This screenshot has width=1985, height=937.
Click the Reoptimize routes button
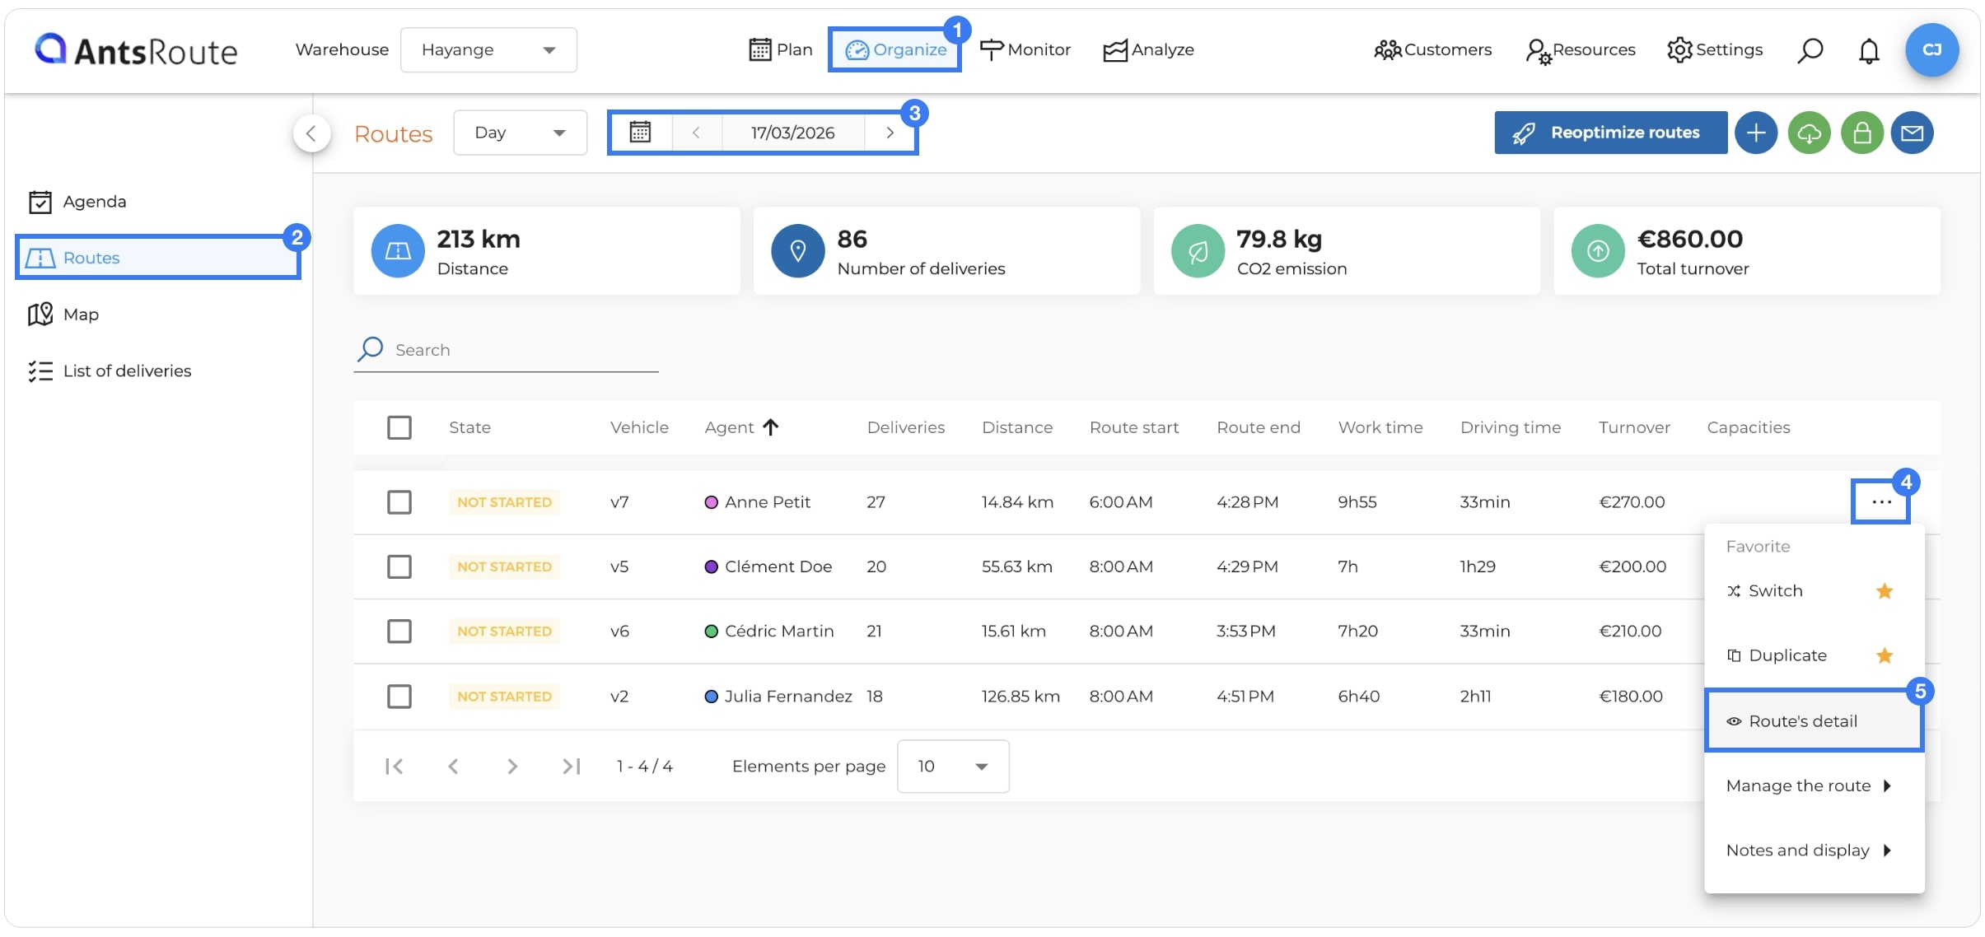1610,133
